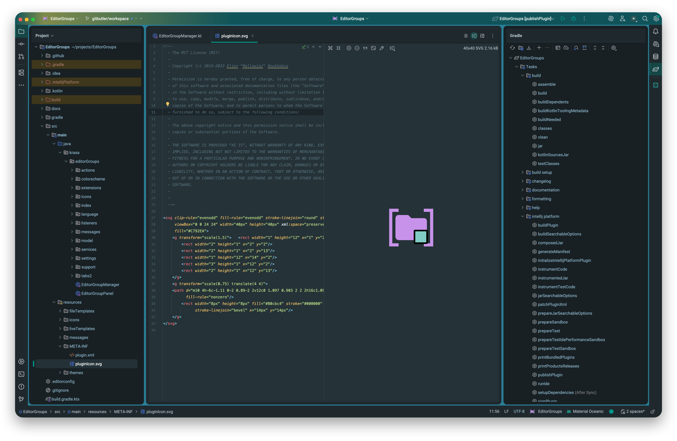Open Search Everywhere magnifier

pos(645,19)
